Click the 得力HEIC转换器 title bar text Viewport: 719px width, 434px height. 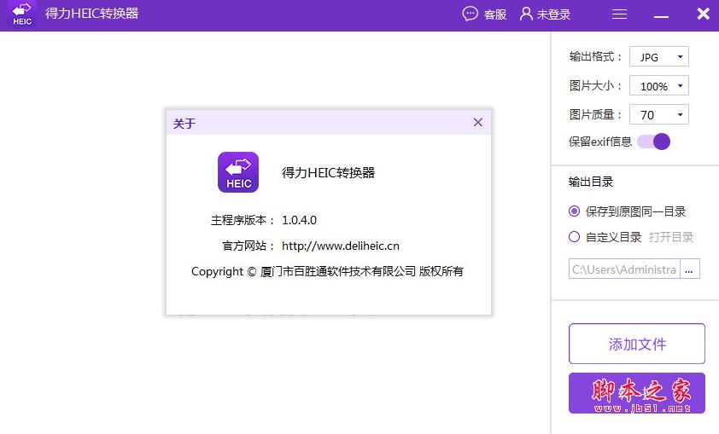(x=91, y=14)
